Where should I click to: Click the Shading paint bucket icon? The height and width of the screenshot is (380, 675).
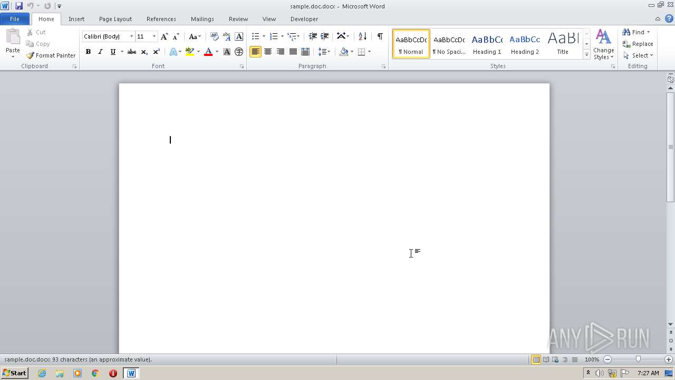(x=344, y=52)
